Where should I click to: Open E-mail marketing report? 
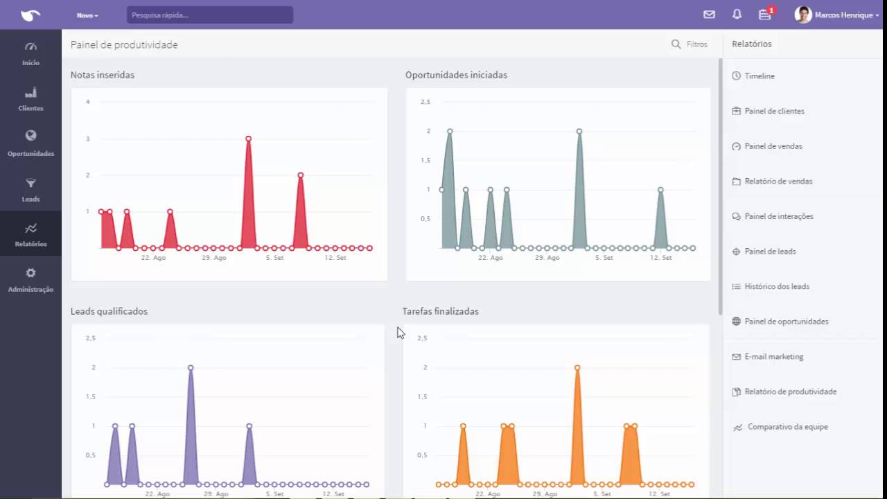(774, 357)
